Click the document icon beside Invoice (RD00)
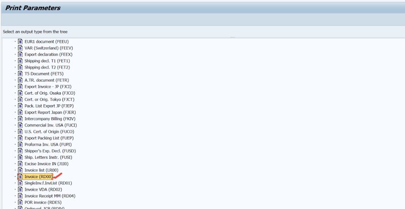Viewport: 405px width, 209px height. [20, 177]
